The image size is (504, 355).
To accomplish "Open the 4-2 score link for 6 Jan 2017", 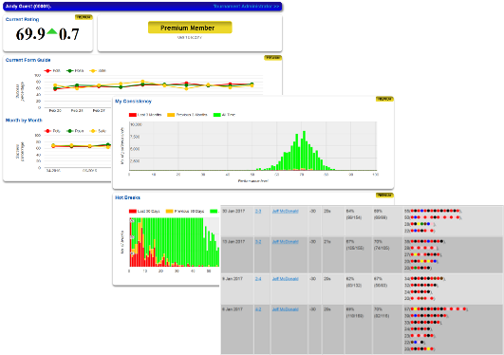I will click(x=258, y=309).
